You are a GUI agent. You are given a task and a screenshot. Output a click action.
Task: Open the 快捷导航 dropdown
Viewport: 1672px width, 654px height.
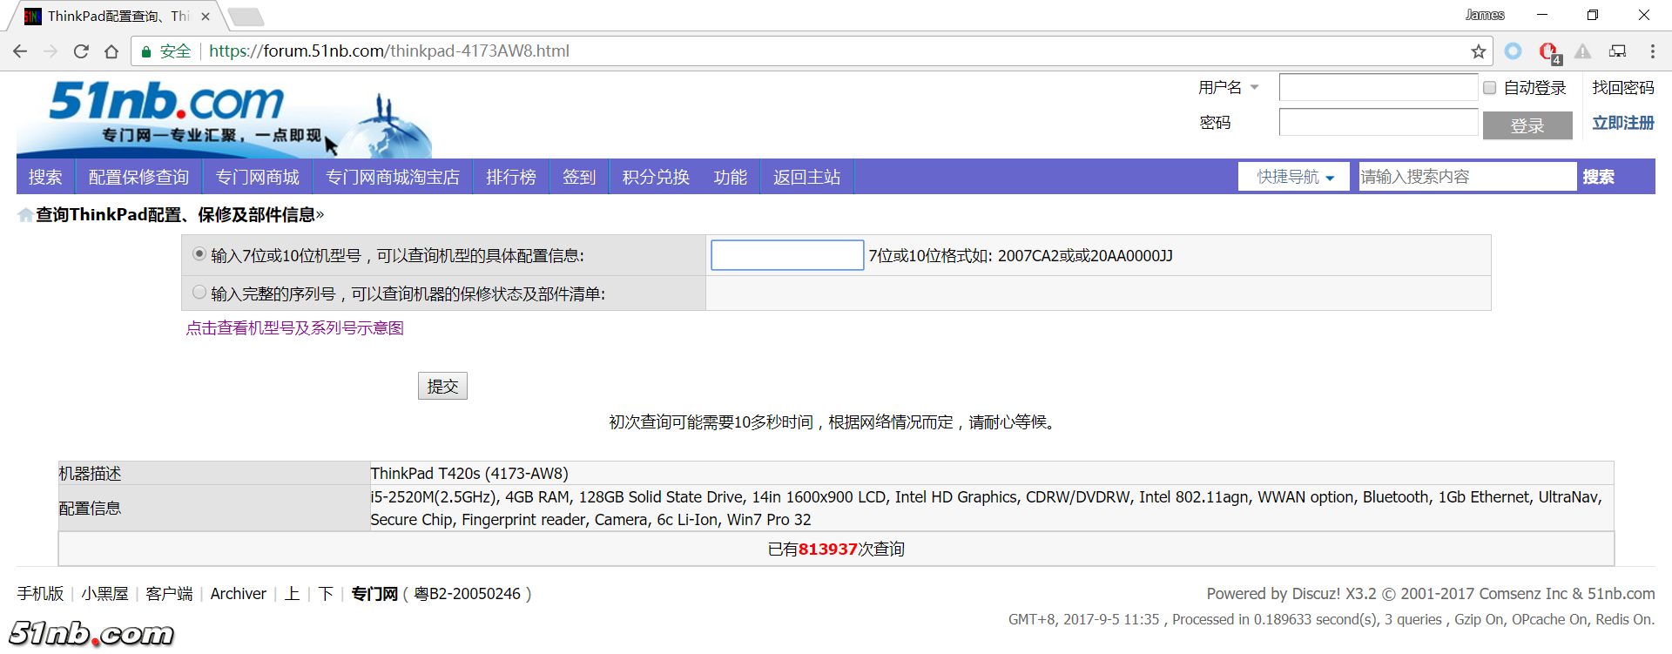pos(1294,177)
